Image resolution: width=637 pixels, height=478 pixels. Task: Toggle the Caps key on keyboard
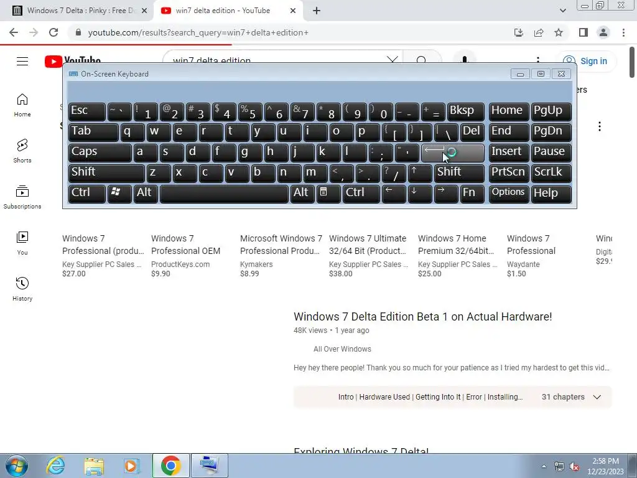click(x=100, y=152)
